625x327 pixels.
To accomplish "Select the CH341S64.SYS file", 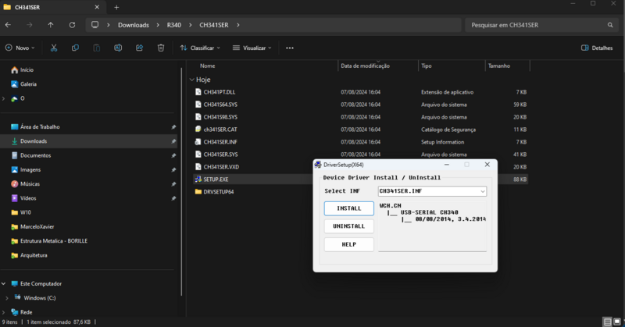I will coord(220,105).
